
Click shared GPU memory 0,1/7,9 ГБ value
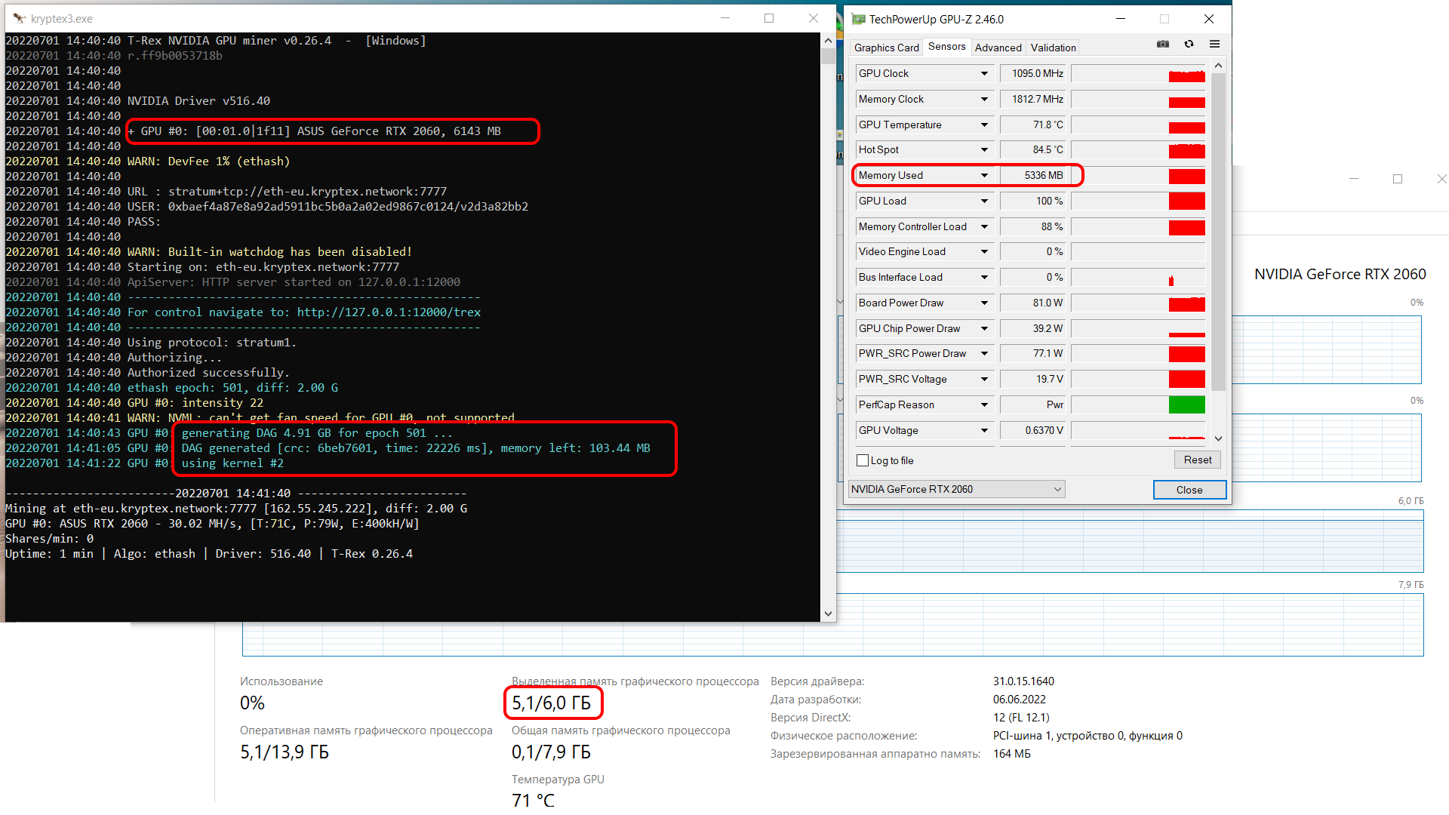click(x=551, y=752)
